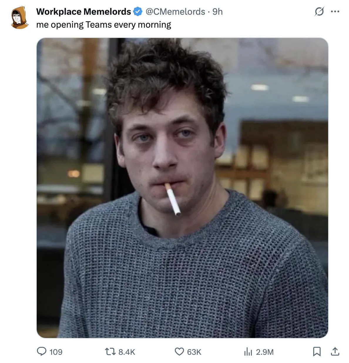Image resolution: width=349 pixels, height=363 pixels.
Task: Open the three-dot more options menu
Action: click(335, 12)
